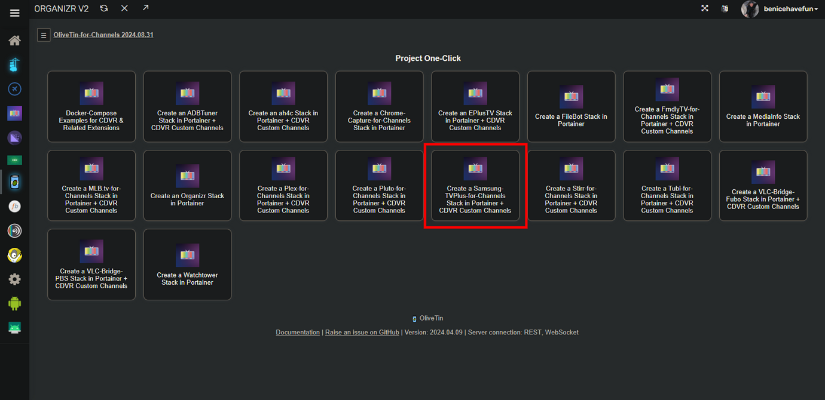Open the settings gear in the sidebar
825x400 pixels.
tap(14, 279)
